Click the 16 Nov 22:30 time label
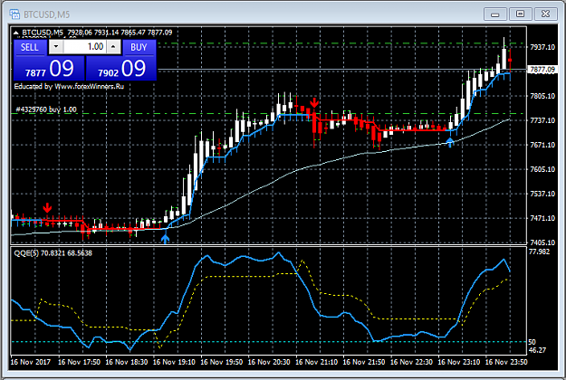Screen dimensions: 566x380 click(x=411, y=362)
